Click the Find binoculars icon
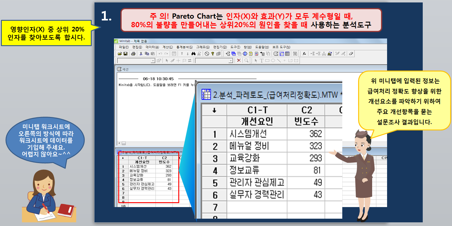452x226 pixels. (x=194, y=53)
